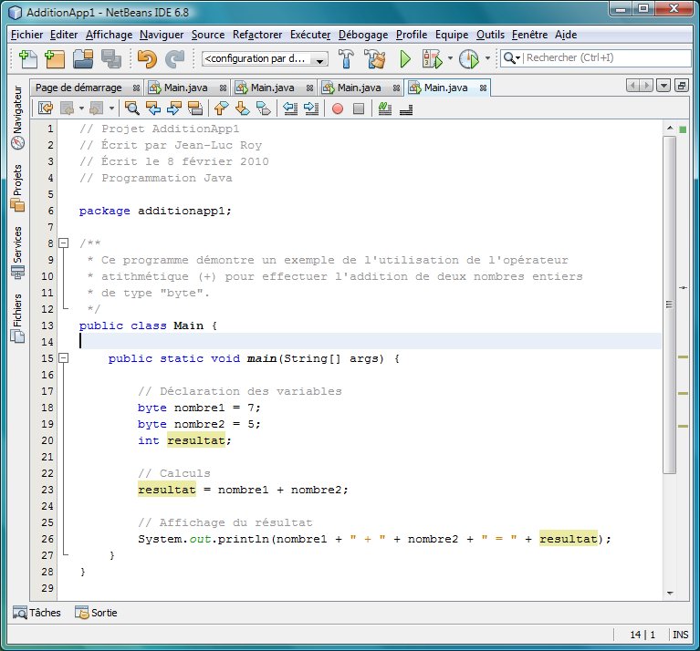Click the 'int resultat;' code line
The height and width of the screenshot is (651, 700).
[x=184, y=440]
